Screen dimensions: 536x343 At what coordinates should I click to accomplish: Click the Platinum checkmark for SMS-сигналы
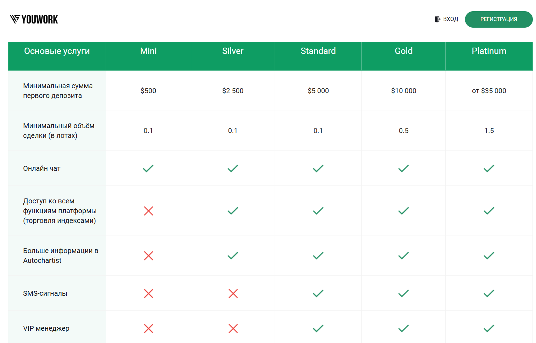click(489, 293)
